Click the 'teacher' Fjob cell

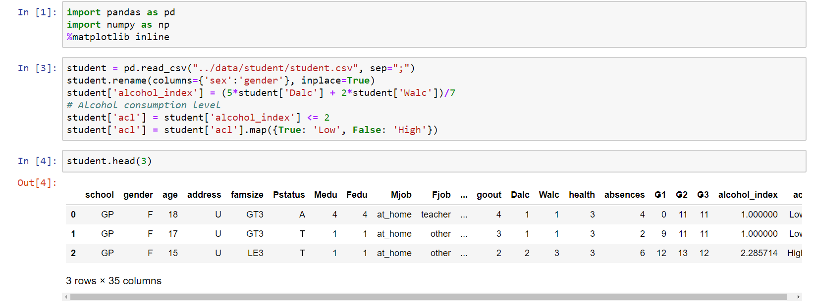tap(436, 215)
